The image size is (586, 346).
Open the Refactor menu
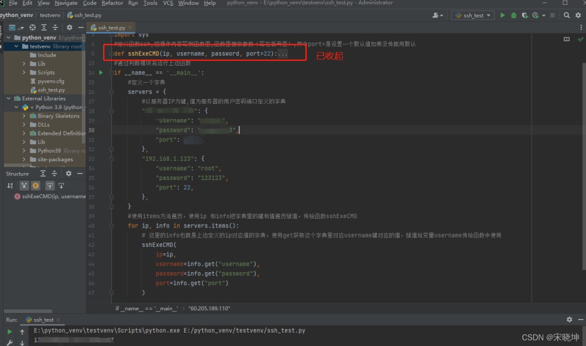112,3
